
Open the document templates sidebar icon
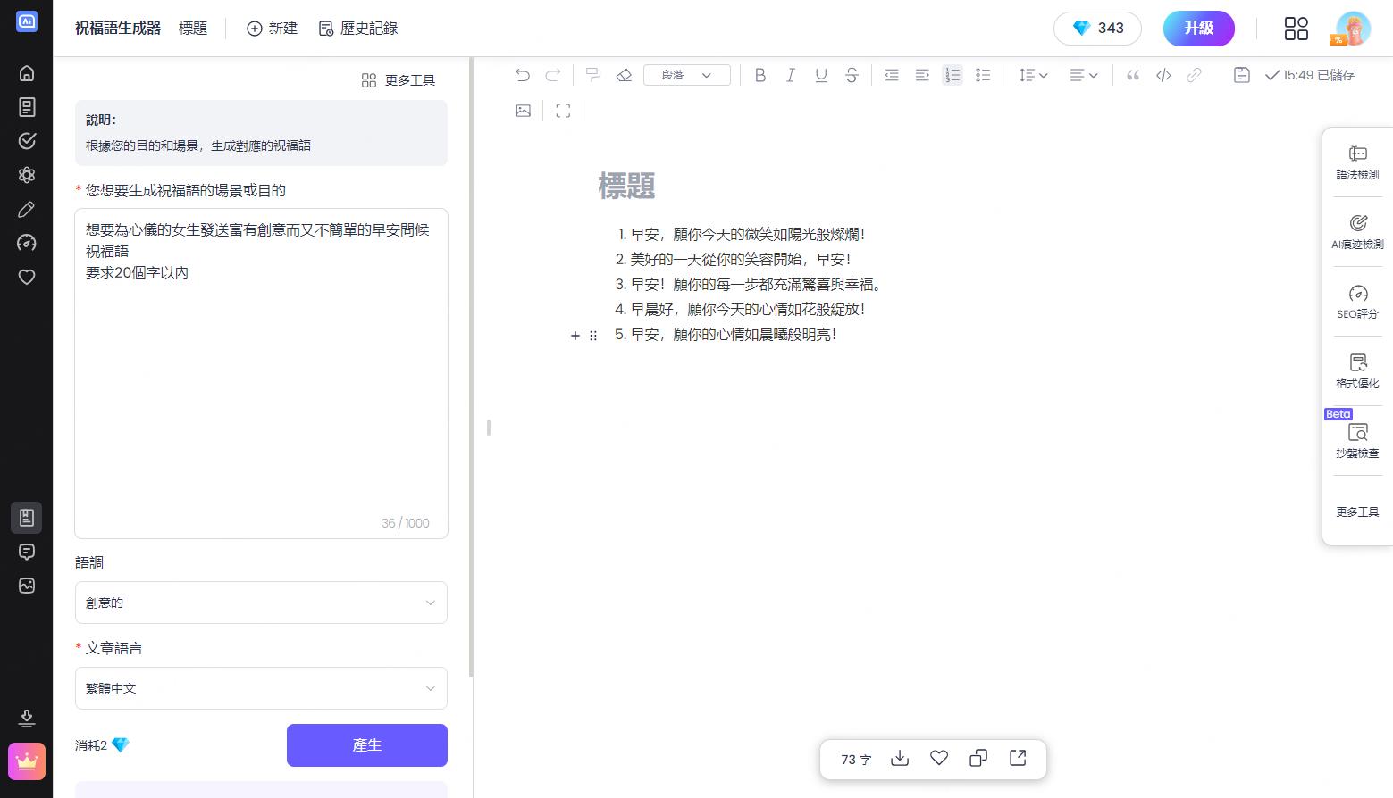coord(27,107)
